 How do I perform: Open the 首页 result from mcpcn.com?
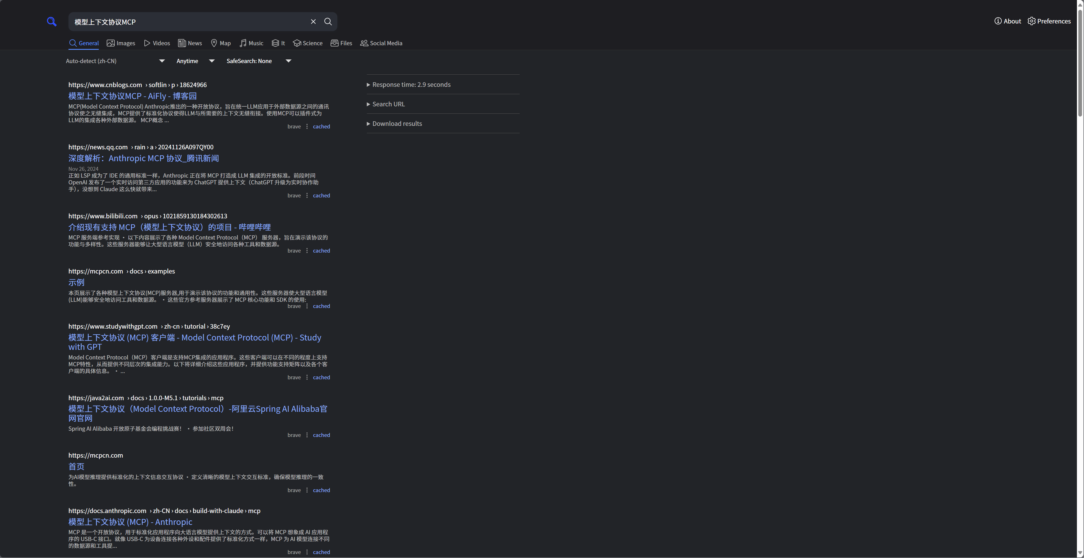[x=77, y=466]
